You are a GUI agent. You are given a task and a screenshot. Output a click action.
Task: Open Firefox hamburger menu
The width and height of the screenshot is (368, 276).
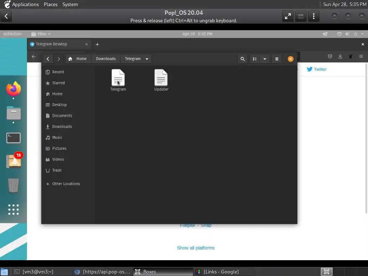coord(361,56)
